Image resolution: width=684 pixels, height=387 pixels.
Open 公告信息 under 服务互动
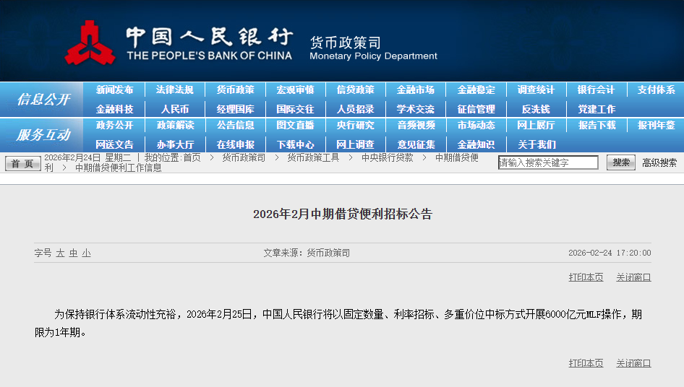click(235, 126)
